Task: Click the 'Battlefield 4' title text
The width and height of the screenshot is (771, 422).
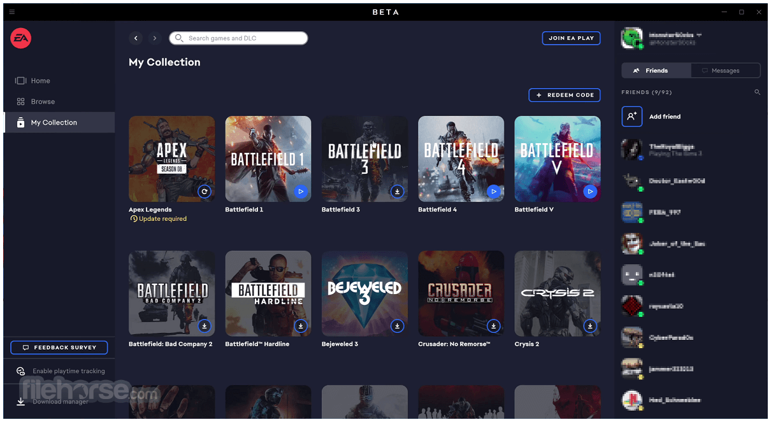Action: click(x=437, y=209)
